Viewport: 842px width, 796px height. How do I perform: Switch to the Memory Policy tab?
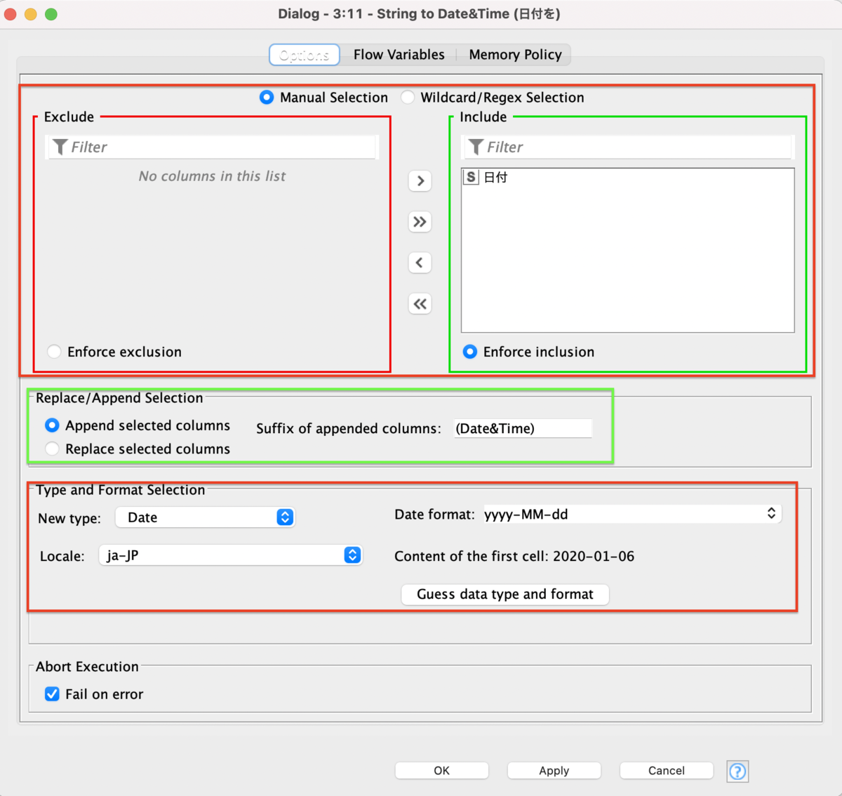[x=515, y=55]
